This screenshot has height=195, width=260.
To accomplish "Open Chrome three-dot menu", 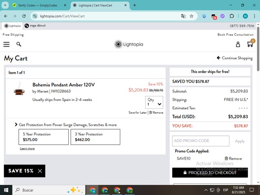I will (x=254, y=16).
